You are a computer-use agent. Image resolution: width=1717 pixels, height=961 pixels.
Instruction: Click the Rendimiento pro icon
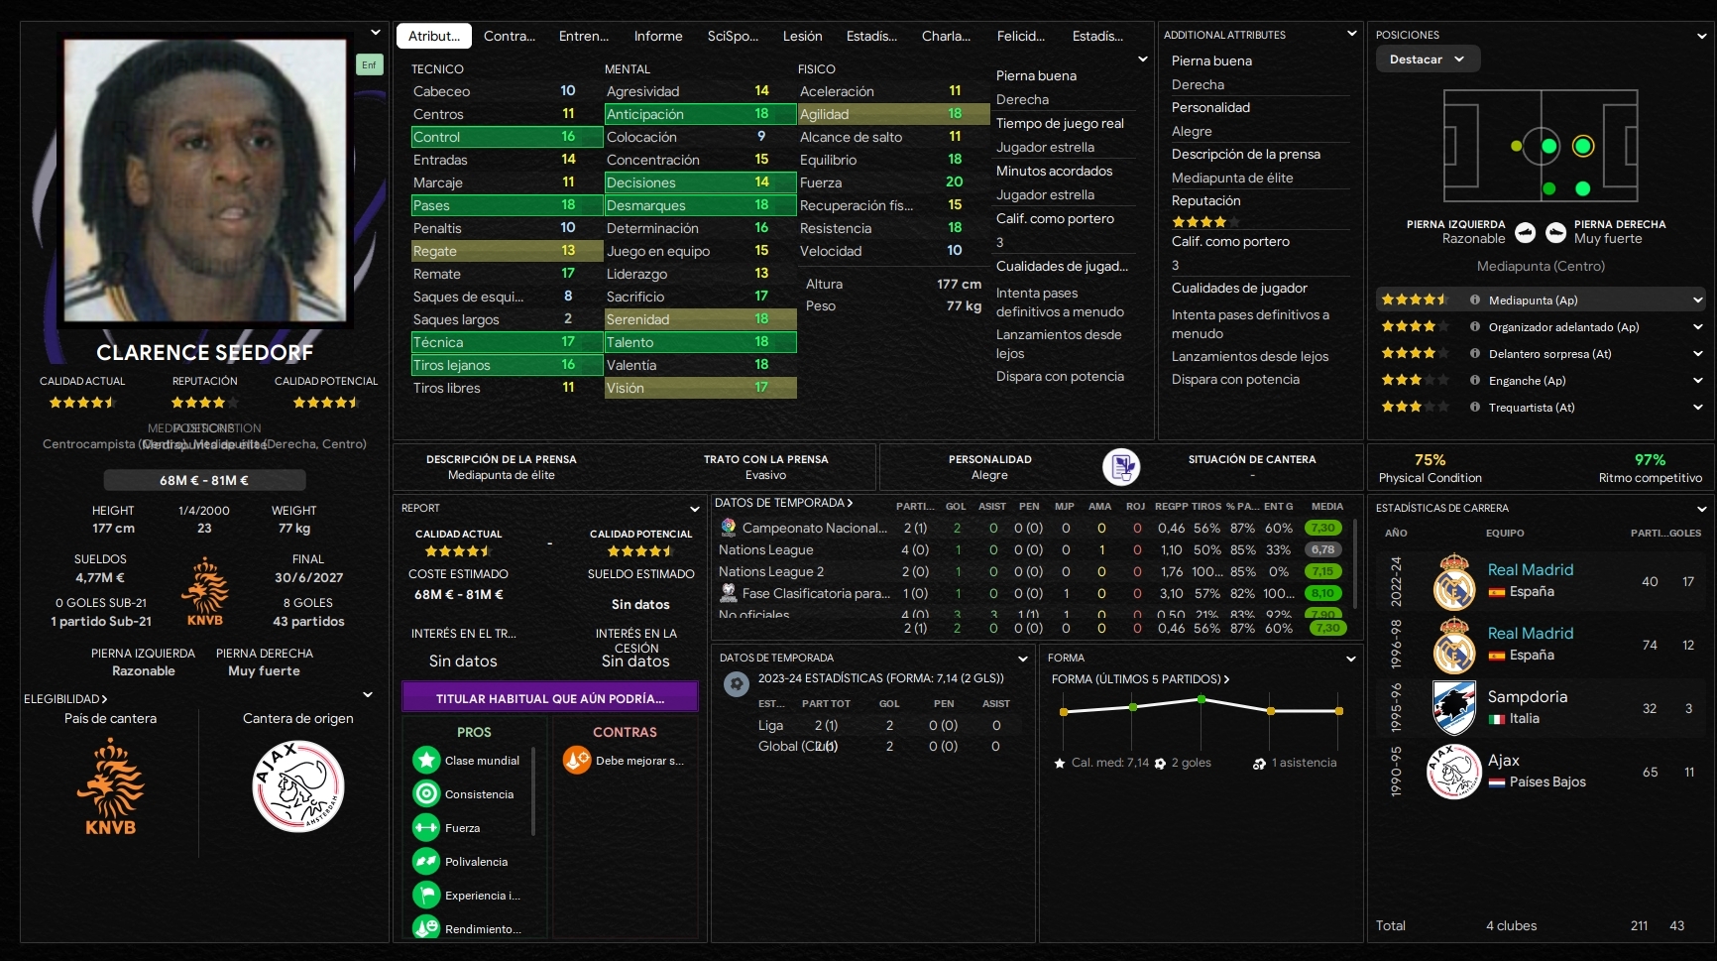tap(426, 928)
